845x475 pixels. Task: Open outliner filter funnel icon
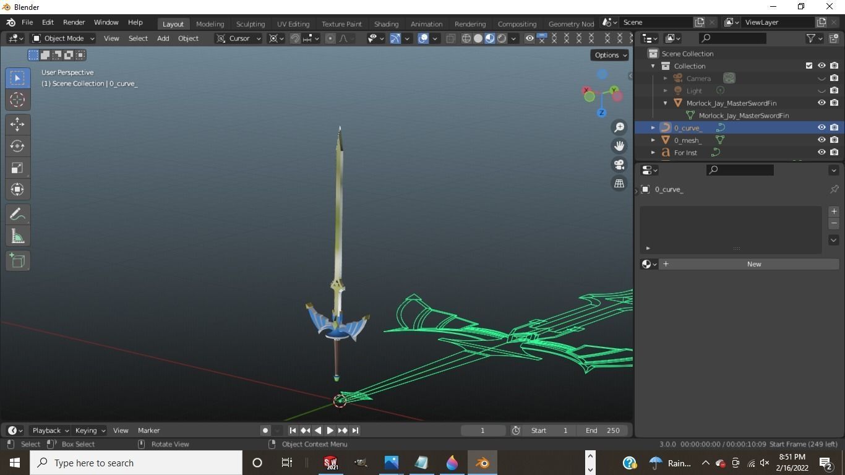810,38
